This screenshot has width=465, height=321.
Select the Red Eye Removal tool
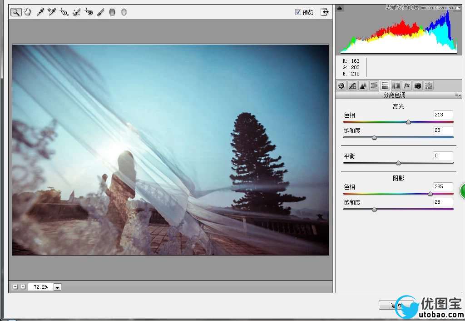[x=89, y=12]
